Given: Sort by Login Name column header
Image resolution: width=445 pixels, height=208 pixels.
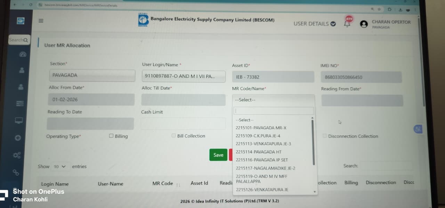Looking at the screenshot, I should (55, 184).
